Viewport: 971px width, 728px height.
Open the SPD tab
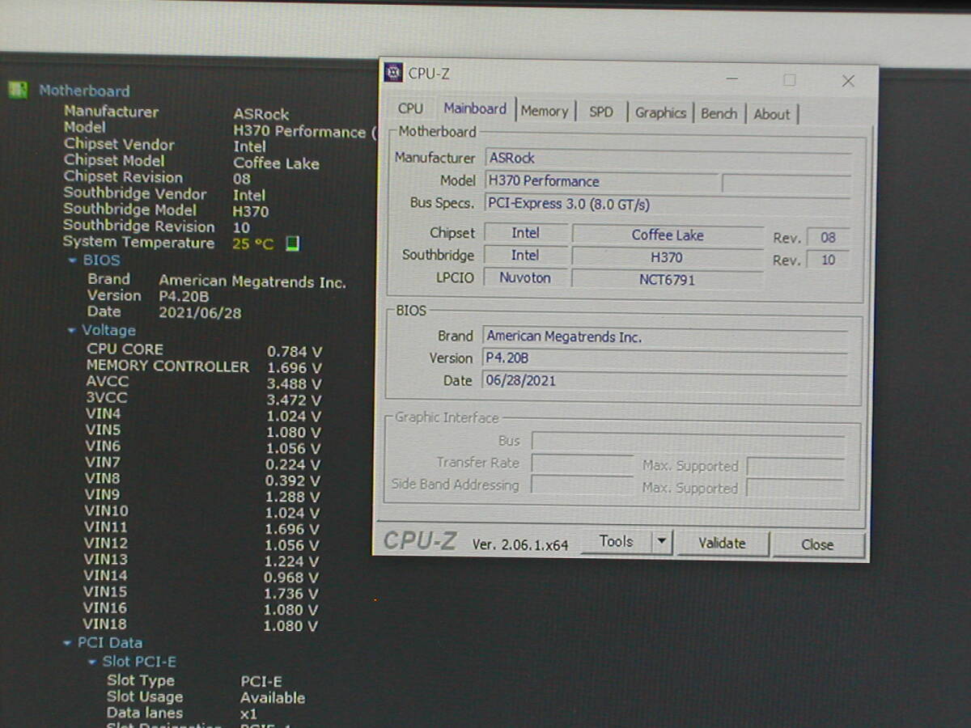[x=600, y=112]
